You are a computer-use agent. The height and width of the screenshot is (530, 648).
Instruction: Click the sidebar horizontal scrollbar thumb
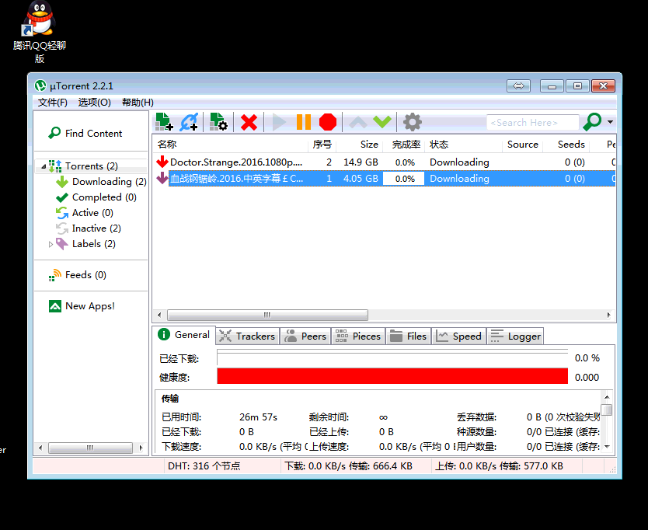coord(90,448)
